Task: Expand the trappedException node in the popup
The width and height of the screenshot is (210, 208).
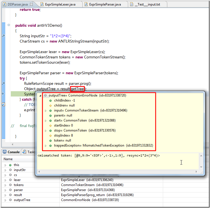Action: tap(46, 146)
